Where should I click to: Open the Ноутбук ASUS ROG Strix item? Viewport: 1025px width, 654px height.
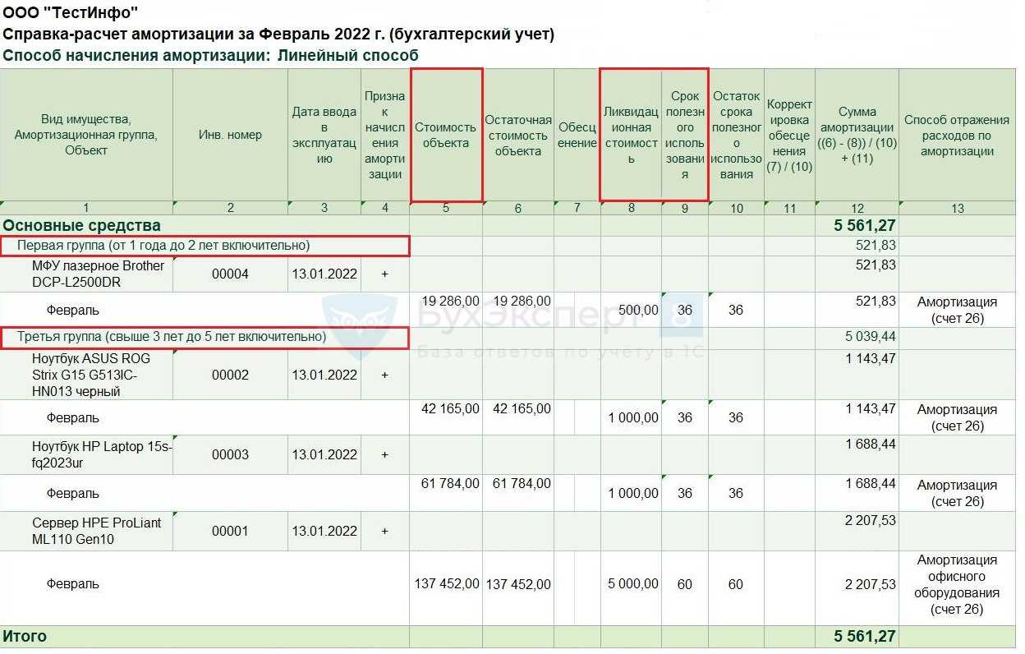91,375
